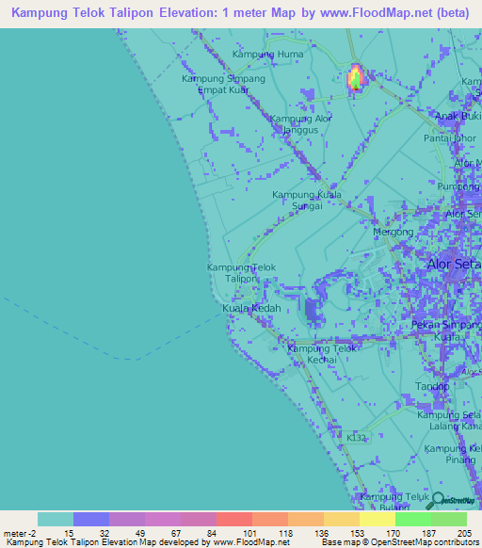Click the salmon legend swatch at 101 meters
482x548 pixels.
[270, 519]
